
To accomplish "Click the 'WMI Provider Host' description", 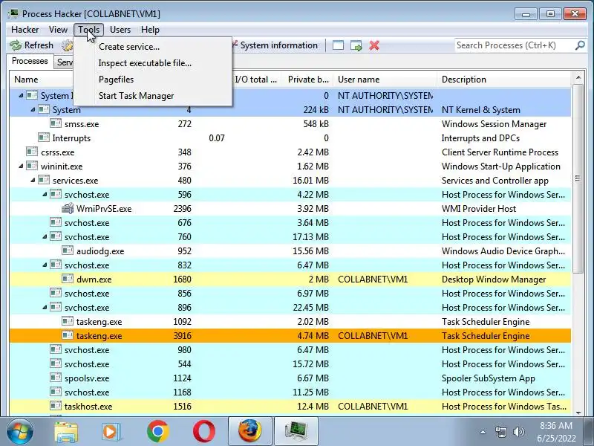I will [x=479, y=209].
